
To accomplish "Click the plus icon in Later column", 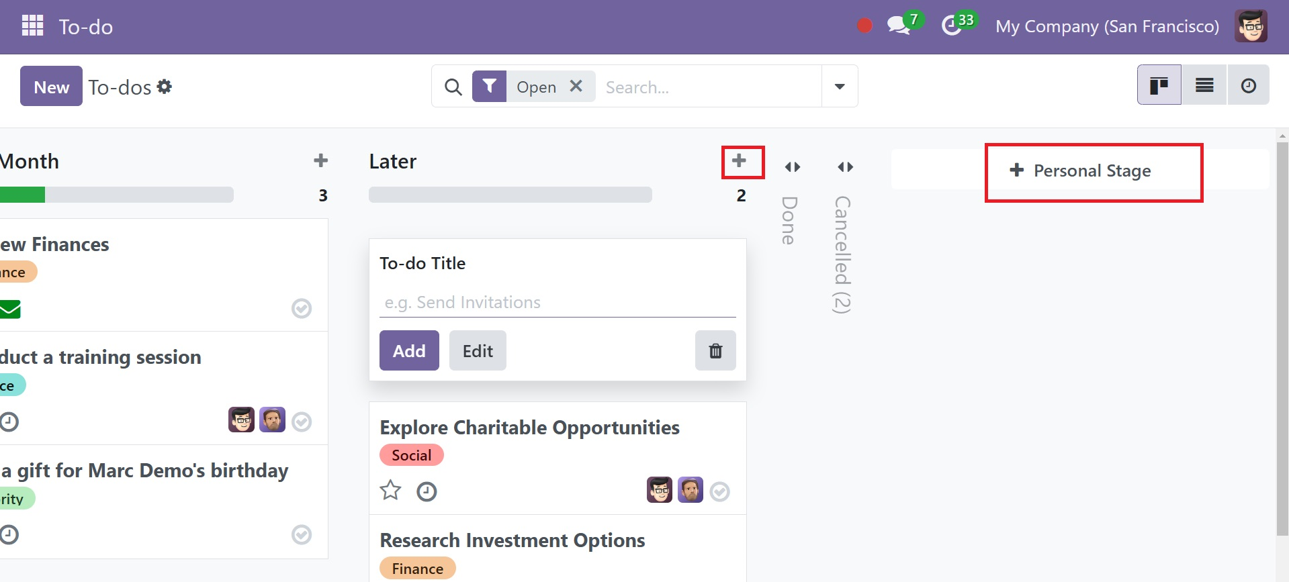I will point(739,160).
